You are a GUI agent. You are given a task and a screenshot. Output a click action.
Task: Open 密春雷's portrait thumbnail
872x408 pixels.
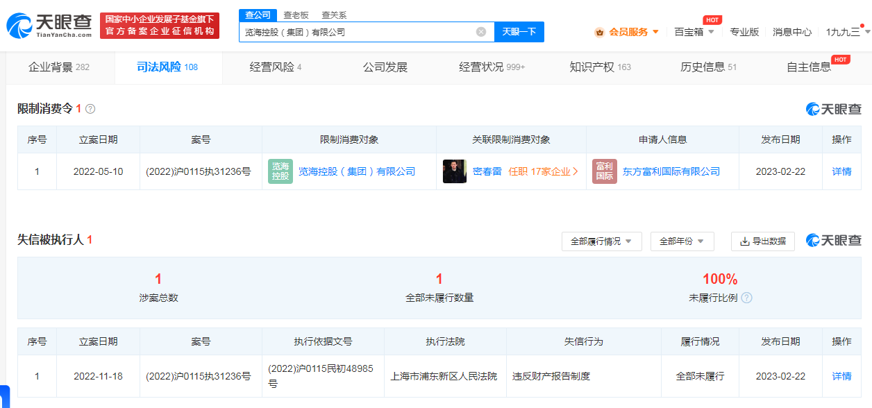[x=455, y=171]
